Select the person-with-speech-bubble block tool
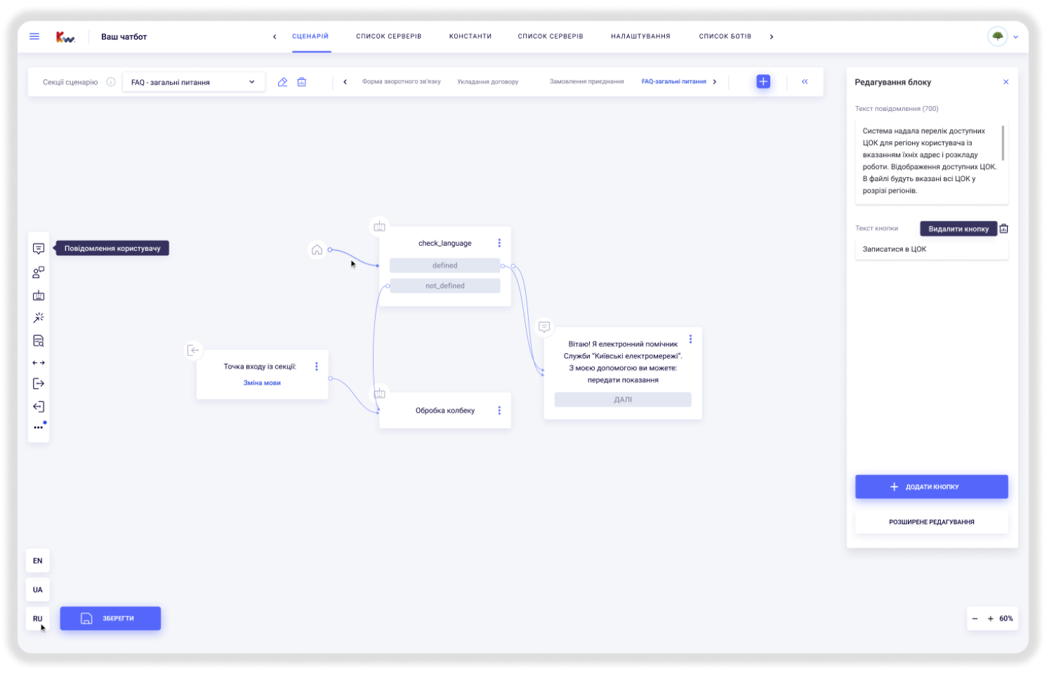 [39, 272]
